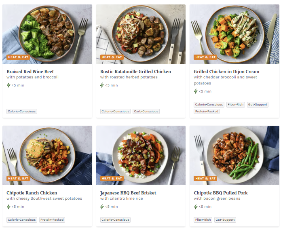The width and height of the screenshot is (283, 230).
Task: Click Protein-Packed tag on Chipotle Ranch Chicken
Action: coord(52,220)
